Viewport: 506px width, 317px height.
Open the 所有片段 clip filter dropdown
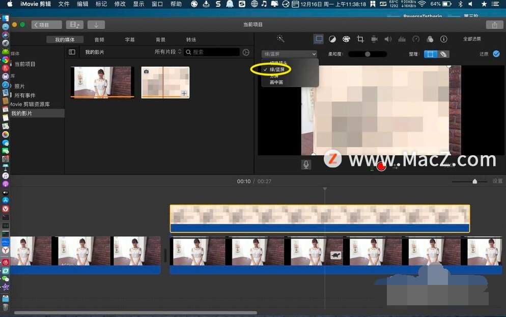point(168,52)
